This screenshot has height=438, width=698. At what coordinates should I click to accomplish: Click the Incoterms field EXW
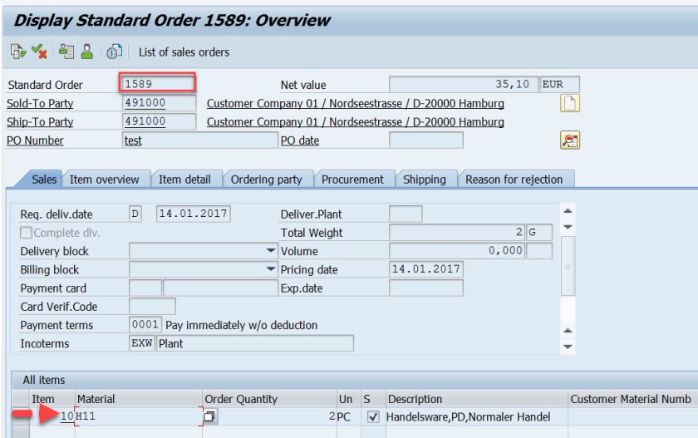(x=141, y=343)
